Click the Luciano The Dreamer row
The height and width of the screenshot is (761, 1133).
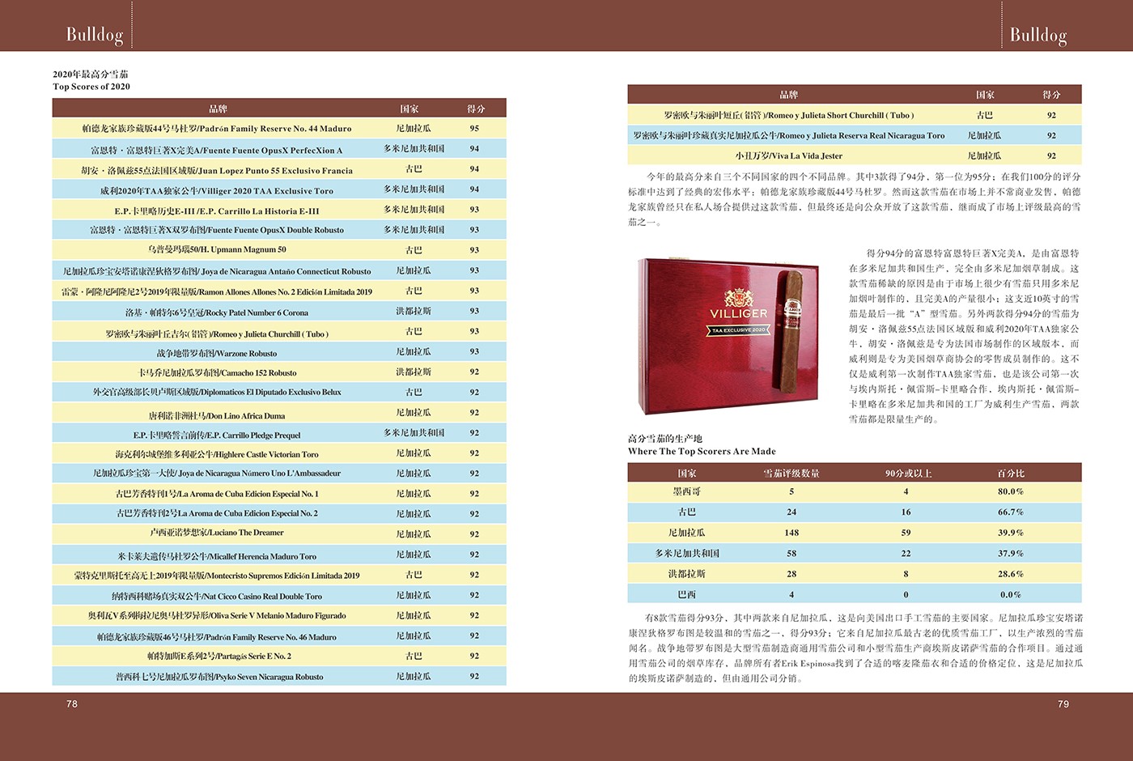pos(279,534)
